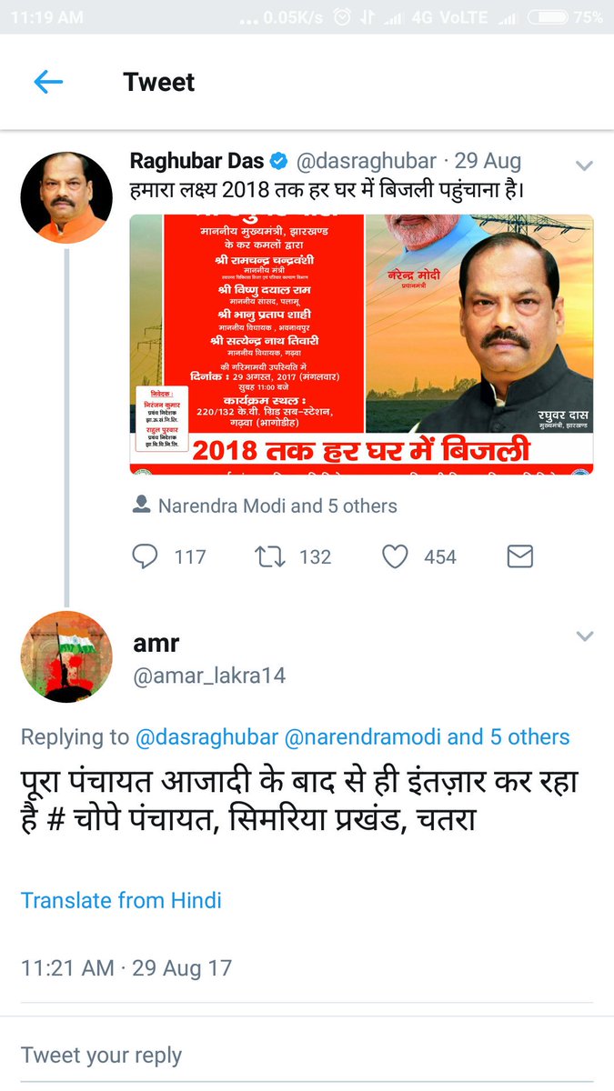Viewport: 614px width, 1091px height.
Task: Open the electricity campaign poster image
Action: pyautogui.click(x=361, y=345)
